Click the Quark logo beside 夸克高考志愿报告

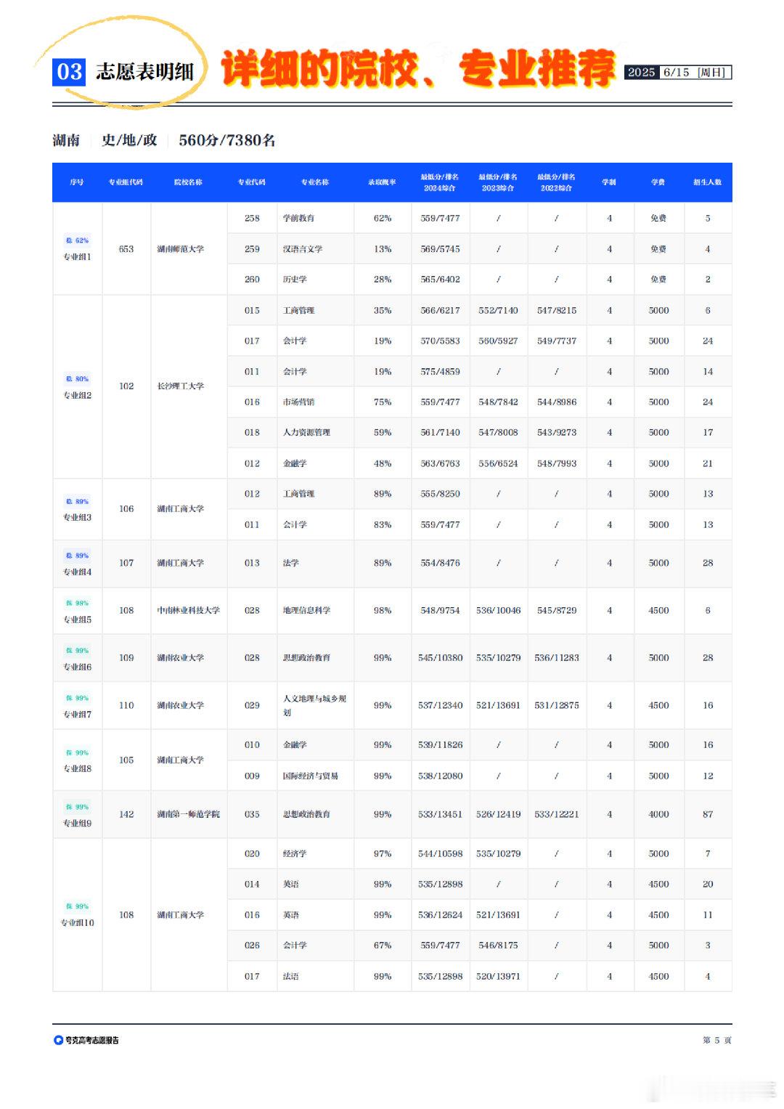click(58, 1040)
